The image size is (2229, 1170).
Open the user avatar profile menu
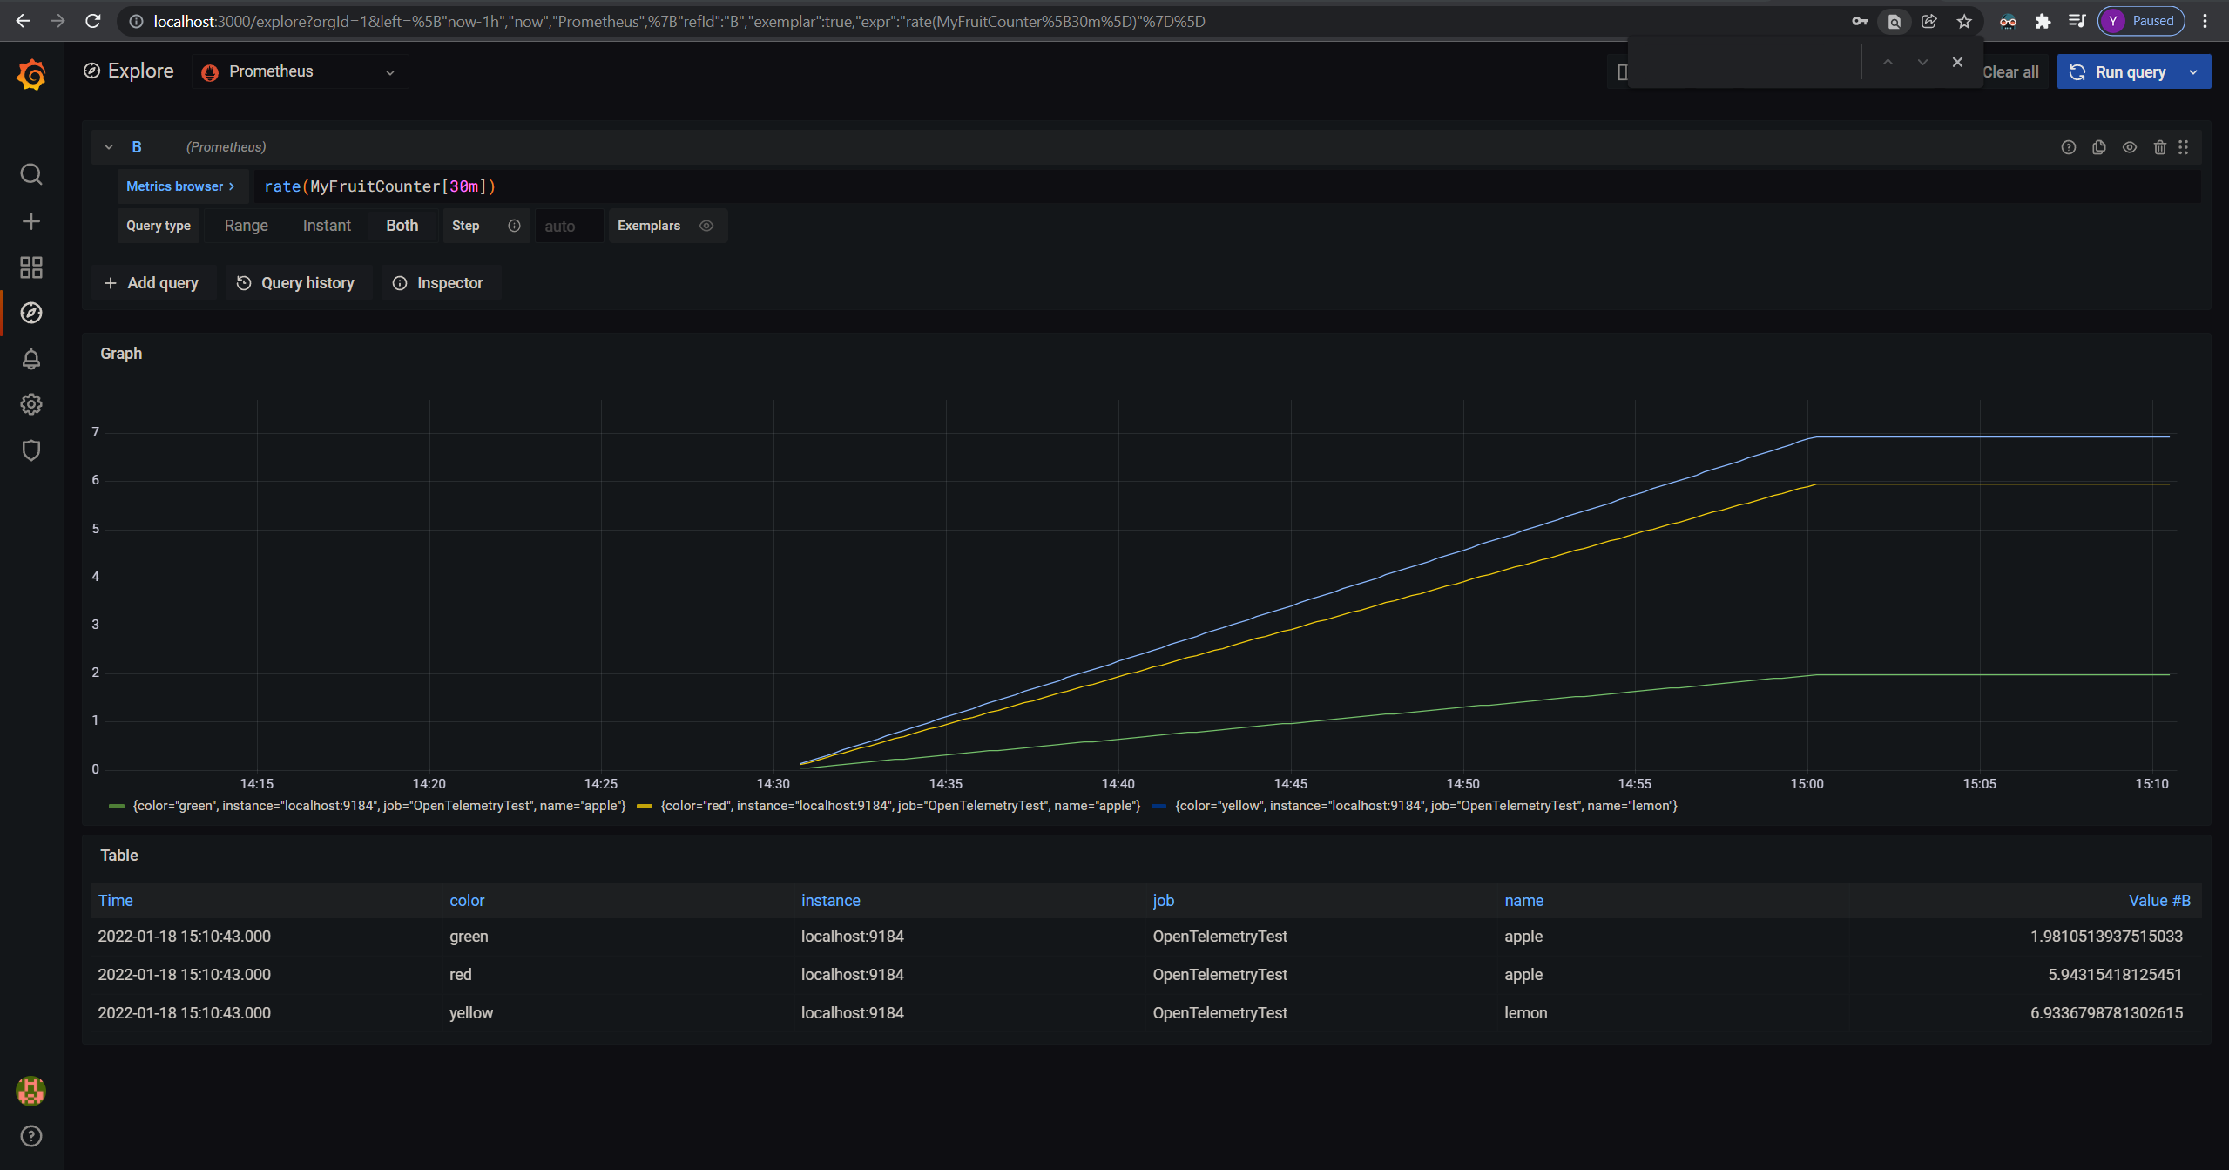coord(31,1091)
